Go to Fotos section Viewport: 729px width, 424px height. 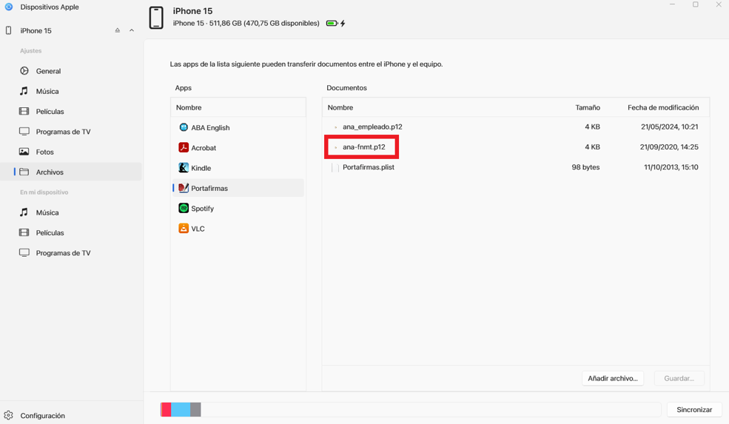pyautogui.click(x=70, y=152)
